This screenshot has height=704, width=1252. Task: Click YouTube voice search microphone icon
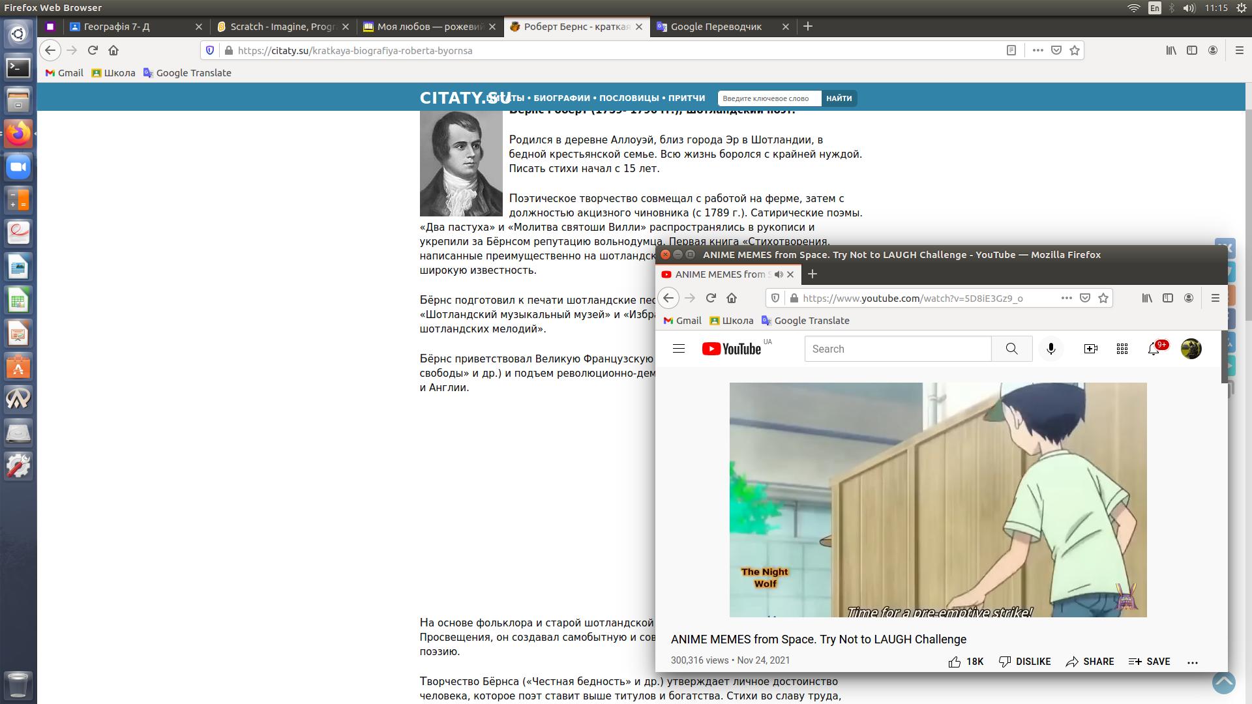[x=1051, y=349]
